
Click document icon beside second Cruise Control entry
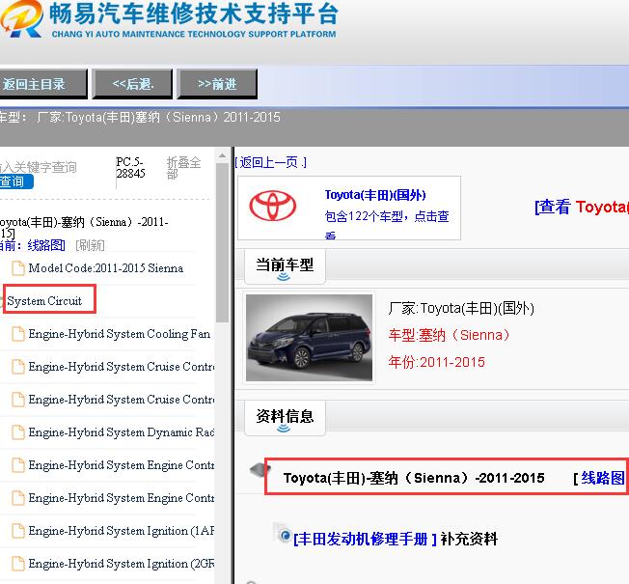click(18, 400)
